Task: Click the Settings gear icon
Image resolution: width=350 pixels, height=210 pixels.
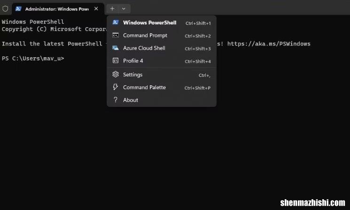Action: click(x=116, y=74)
